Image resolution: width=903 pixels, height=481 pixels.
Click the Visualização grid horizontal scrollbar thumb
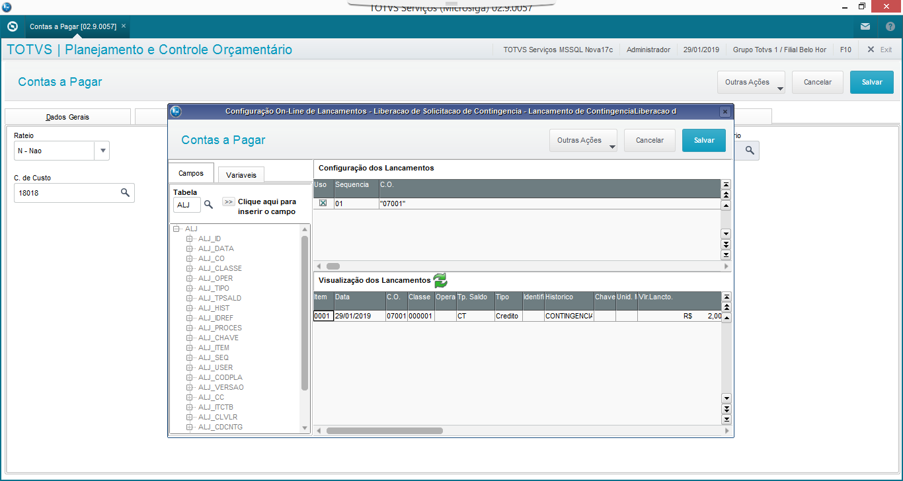(385, 431)
